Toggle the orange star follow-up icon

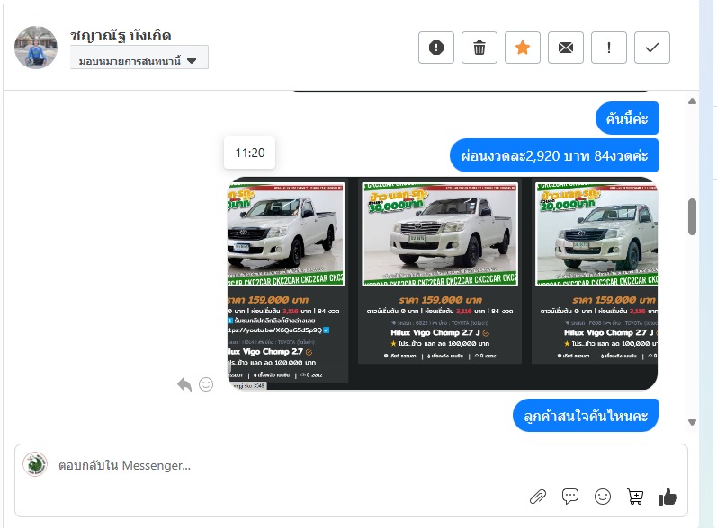coord(522,48)
